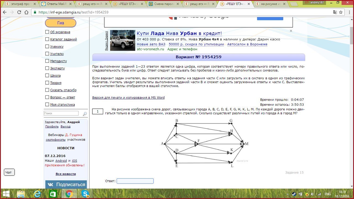Open the Windows Store taskbar icon
Image resolution: width=354 pixels, height=199 pixels.
53,194
